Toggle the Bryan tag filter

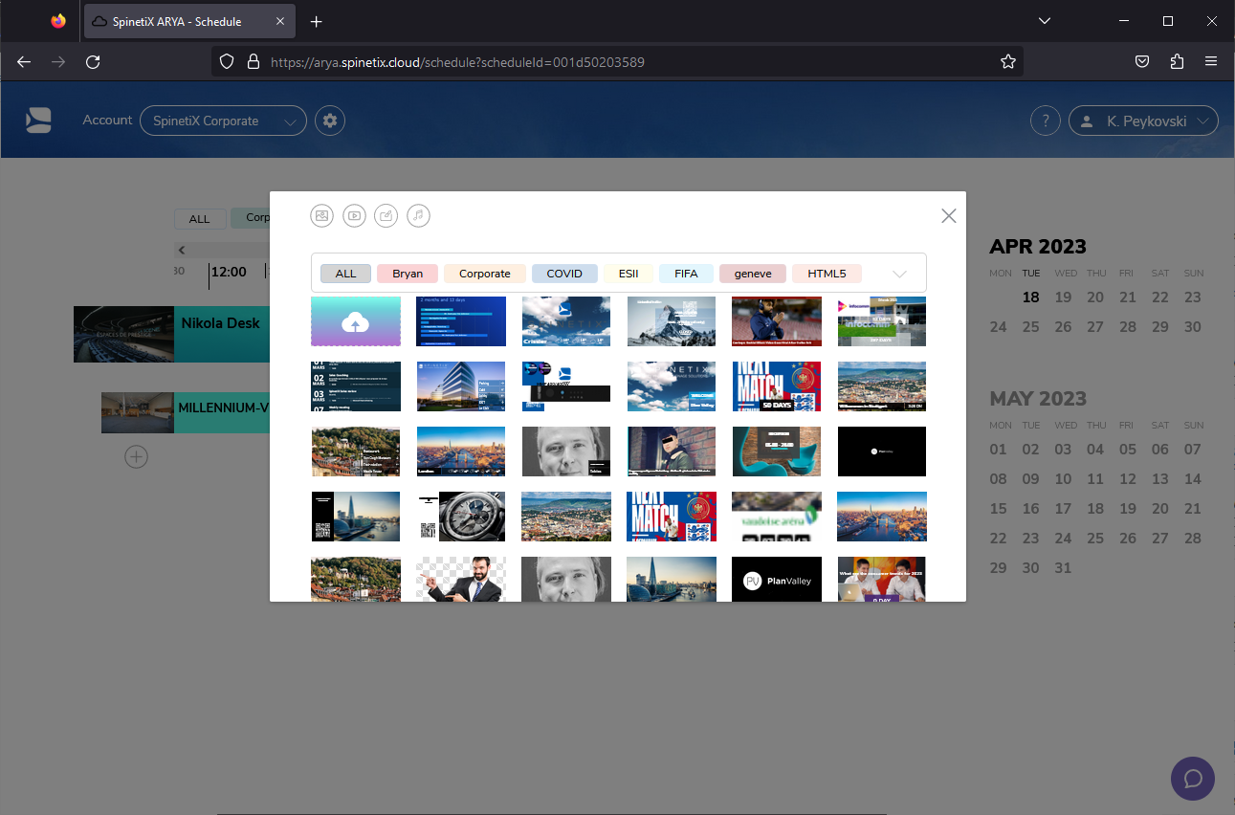(408, 274)
